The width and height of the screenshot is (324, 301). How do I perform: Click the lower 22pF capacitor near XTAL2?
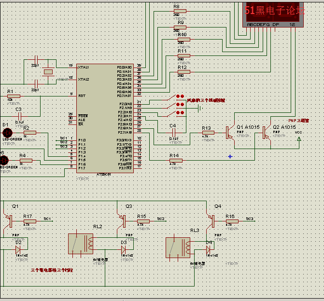coord(36,84)
